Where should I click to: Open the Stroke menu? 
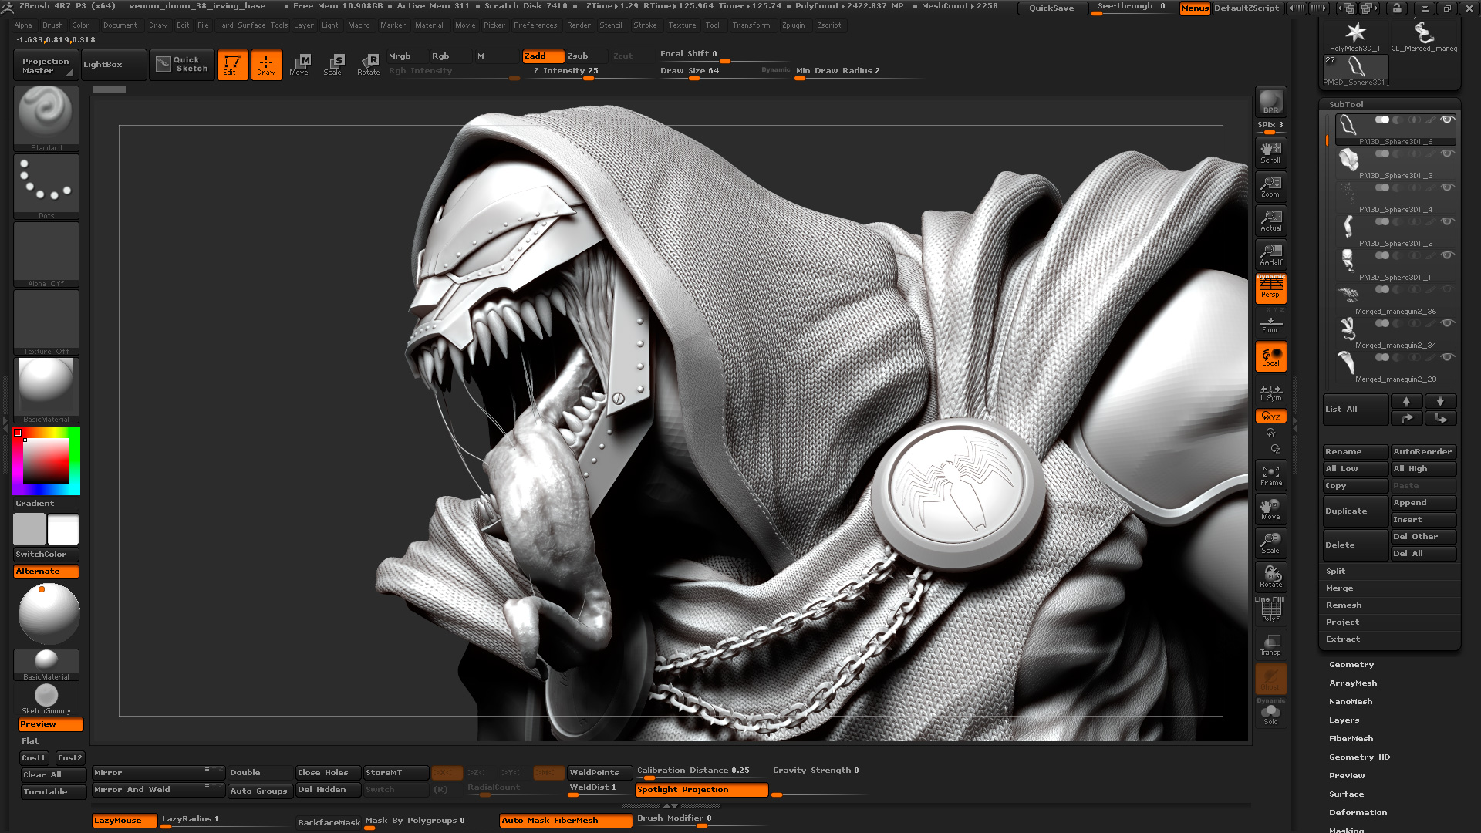pyautogui.click(x=645, y=25)
